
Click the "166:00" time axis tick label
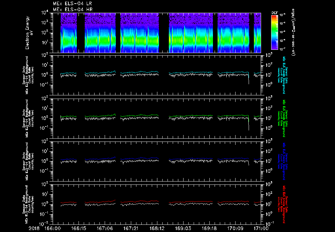[53, 229]
